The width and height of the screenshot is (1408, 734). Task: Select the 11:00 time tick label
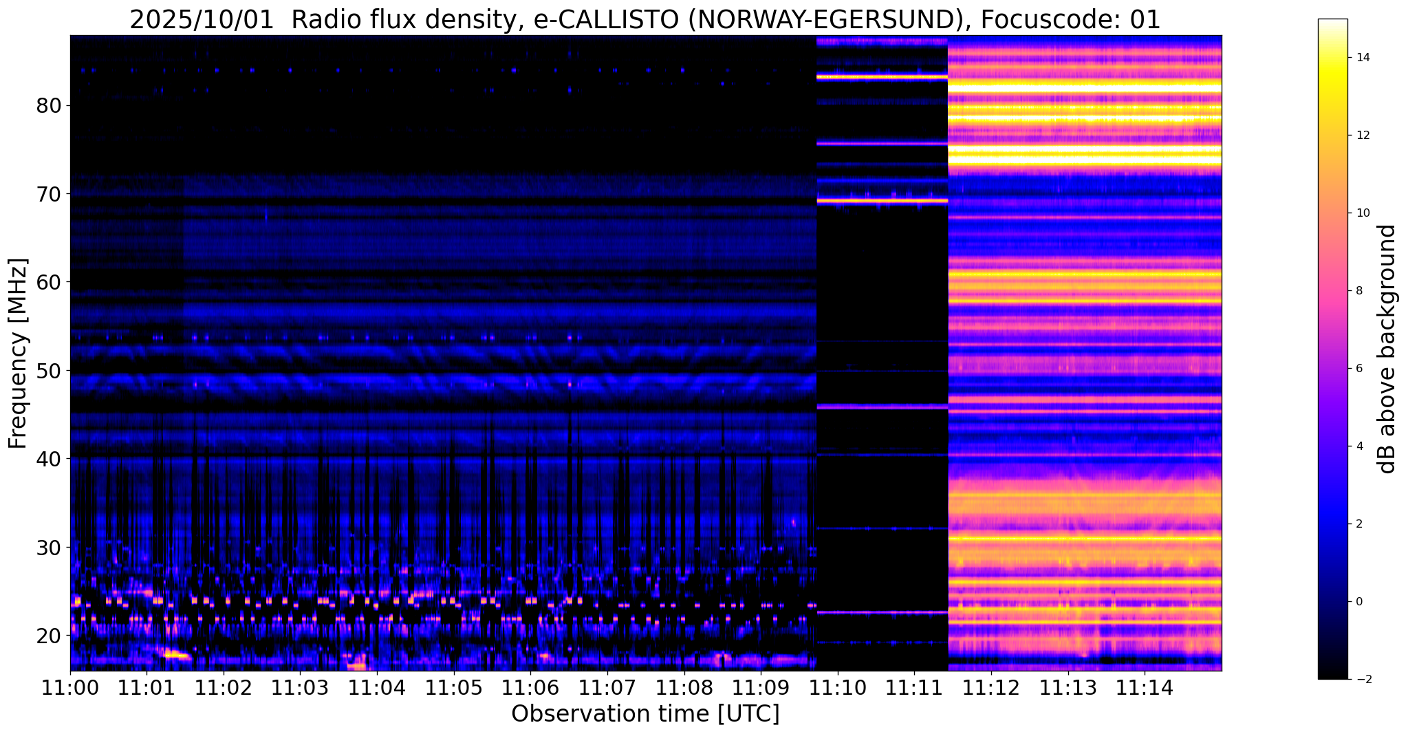(70, 688)
